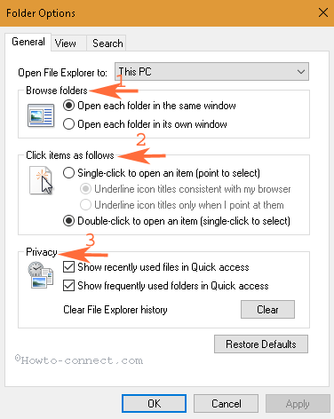Viewport: 334px width, 419px height.
Task: Click the Privacy clock and files icon
Action: [x=41, y=275]
